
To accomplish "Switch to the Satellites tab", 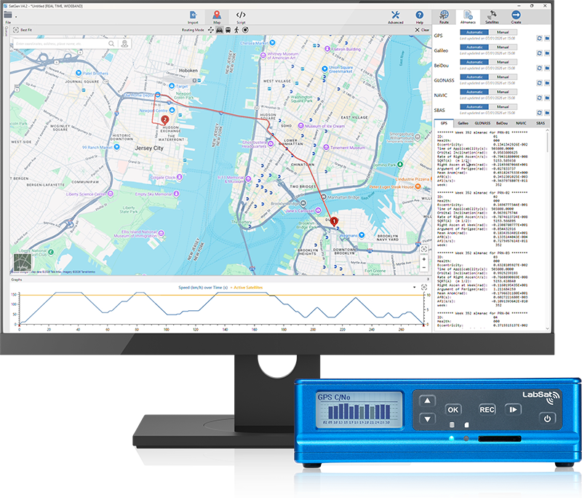I will [x=493, y=17].
